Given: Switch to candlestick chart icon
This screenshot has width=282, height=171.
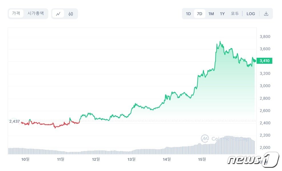Looking at the screenshot, I should (71, 14).
